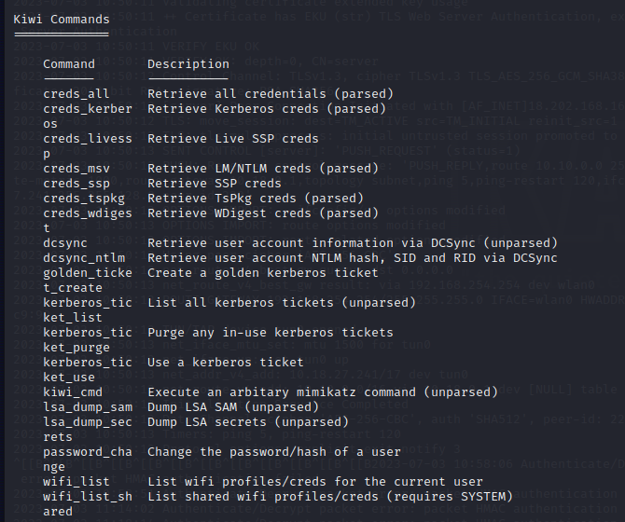
Task: Click 'Retrieve user account information via DCSync' text
Action: 312,243
